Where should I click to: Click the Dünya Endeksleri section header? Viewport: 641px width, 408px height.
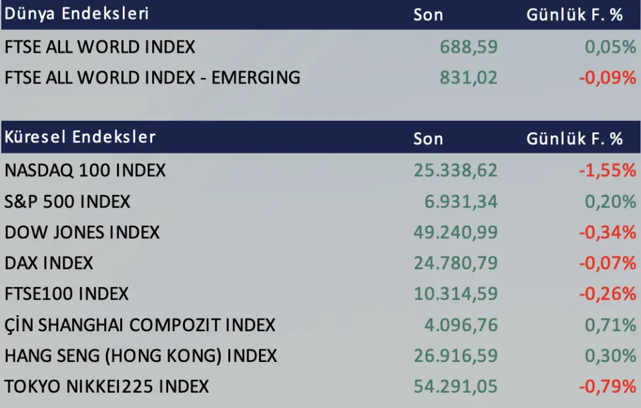77,14
